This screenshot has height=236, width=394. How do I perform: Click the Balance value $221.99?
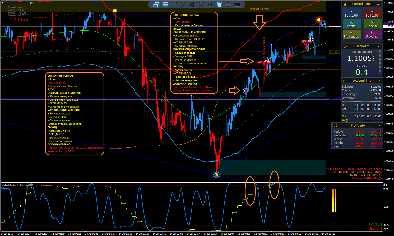tap(376, 87)
